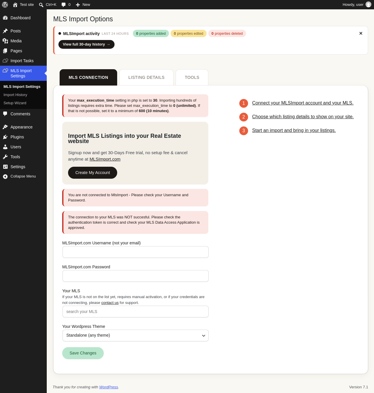The width and height of the screenshot is (374, 393).
Task: Click the MLS Import Options page heading
Action: pyautogui.click(x=83, y=19)
